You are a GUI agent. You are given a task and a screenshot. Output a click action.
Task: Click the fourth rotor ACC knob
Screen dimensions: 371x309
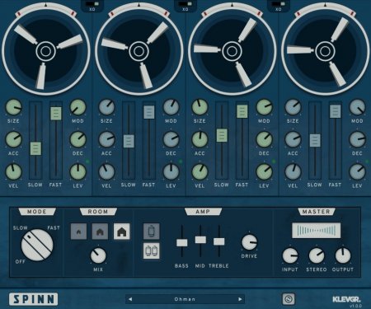[x=293, y=139]
